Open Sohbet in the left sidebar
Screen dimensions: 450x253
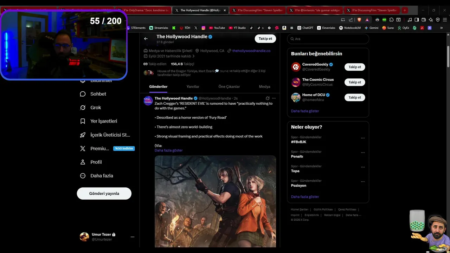point(93,94)
